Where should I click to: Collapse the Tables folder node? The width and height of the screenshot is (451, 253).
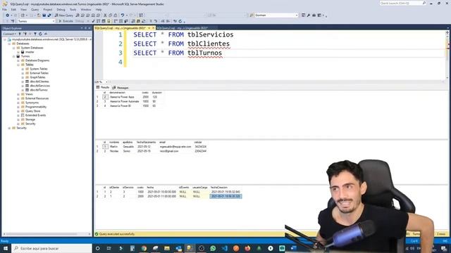click(18, 65)
